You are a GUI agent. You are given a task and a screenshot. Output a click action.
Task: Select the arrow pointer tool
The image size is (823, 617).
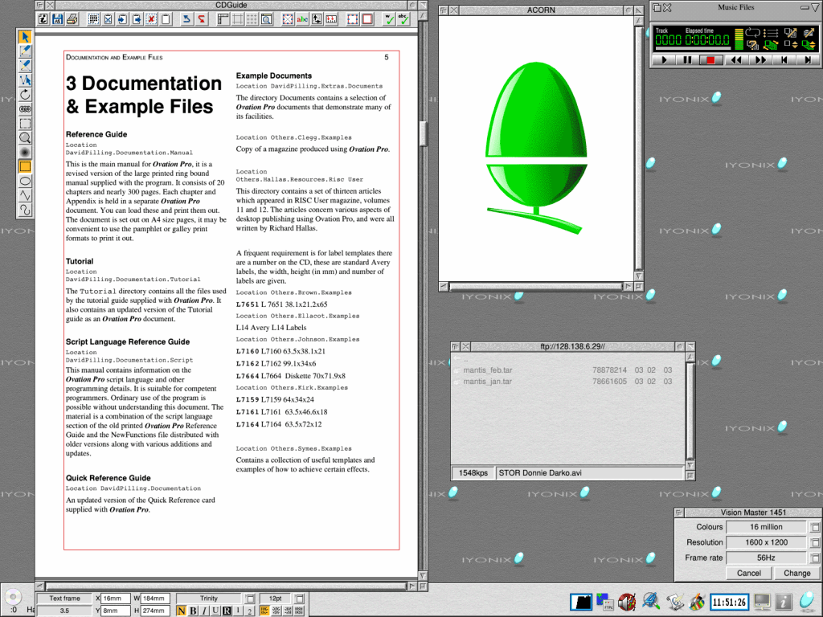[x=25, y=37]
